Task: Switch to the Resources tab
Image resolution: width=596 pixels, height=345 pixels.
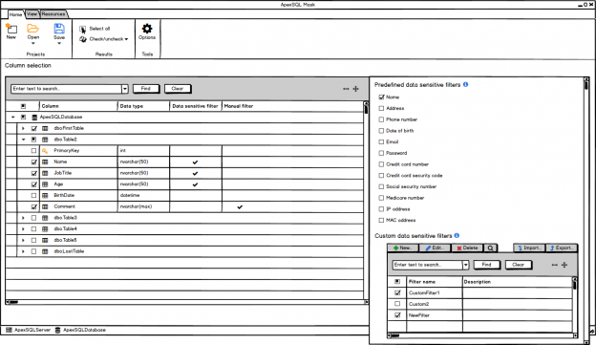Action: [x=53, y=14]
